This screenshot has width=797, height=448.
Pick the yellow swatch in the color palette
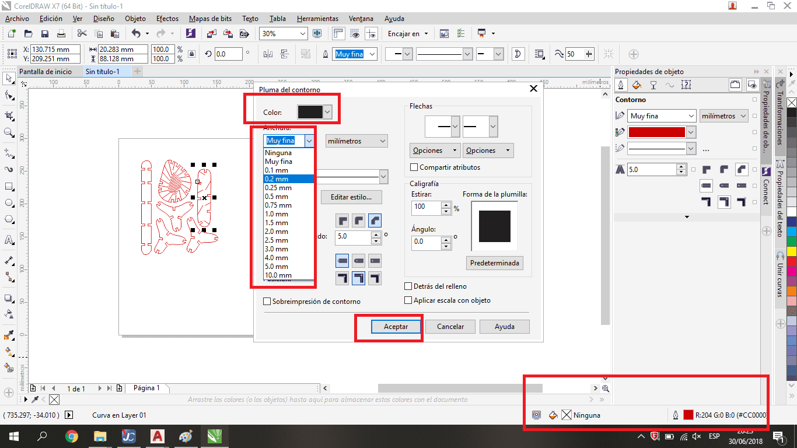[792, 251]
